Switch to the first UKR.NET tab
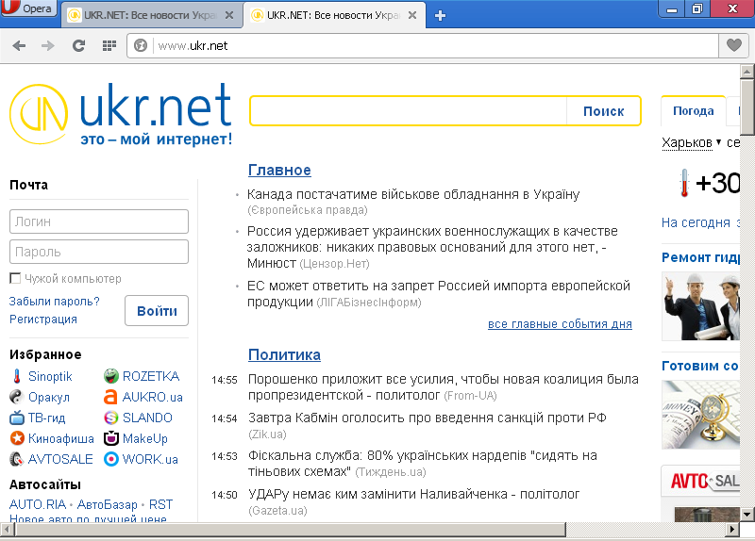 [151, 15]
